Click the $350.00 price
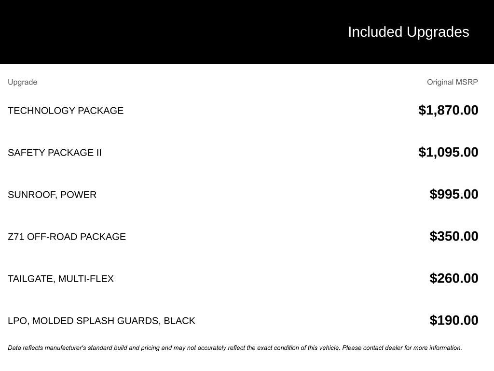The width and height of the screenshot is (494, 371). point(454,236)
